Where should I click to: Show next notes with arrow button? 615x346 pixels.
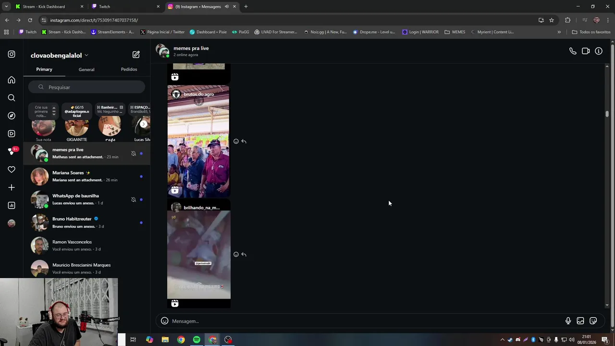pos(143,124)
